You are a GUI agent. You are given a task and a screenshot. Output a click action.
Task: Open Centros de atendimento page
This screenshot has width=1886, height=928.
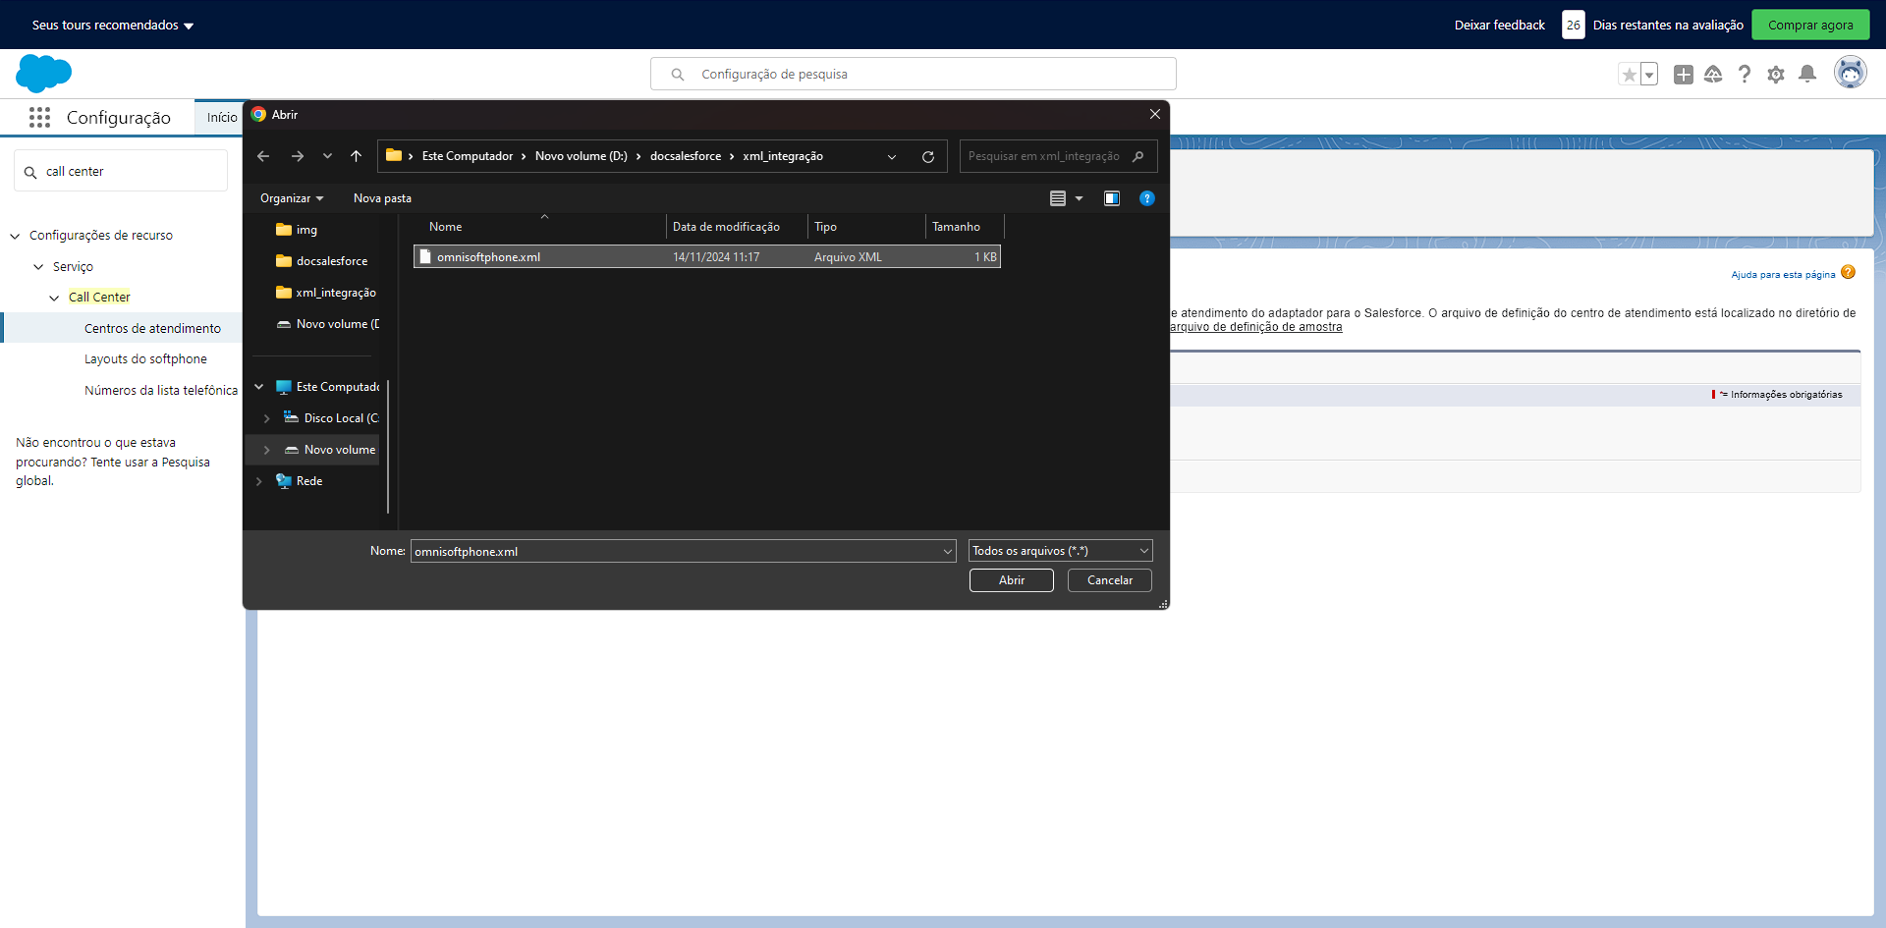[x=152, y=329]
